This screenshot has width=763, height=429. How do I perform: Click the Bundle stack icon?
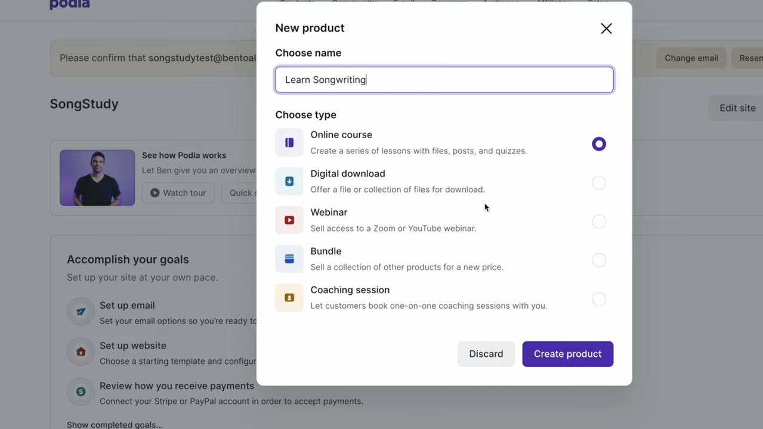(x=289, y=259)
